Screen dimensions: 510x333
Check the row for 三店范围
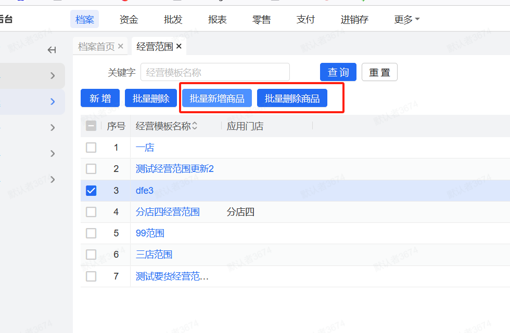click(91, 255)
